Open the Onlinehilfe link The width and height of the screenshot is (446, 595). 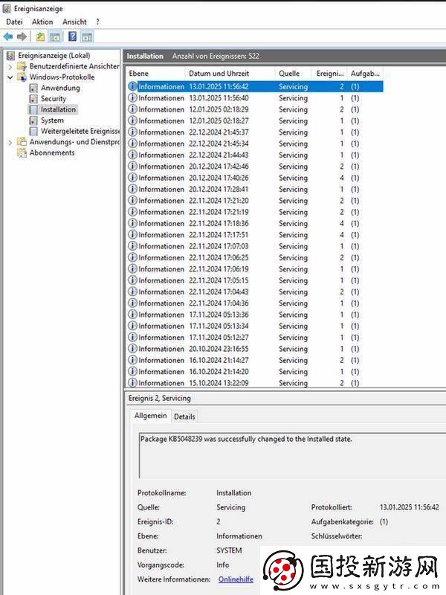tap(236, 579)
